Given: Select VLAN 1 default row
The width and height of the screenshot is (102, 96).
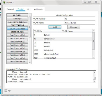Looking at the screenshot, I should click(63, 35).
